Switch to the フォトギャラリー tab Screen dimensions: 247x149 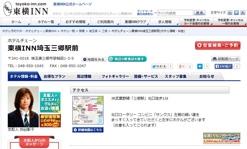(x=115, y=76)
